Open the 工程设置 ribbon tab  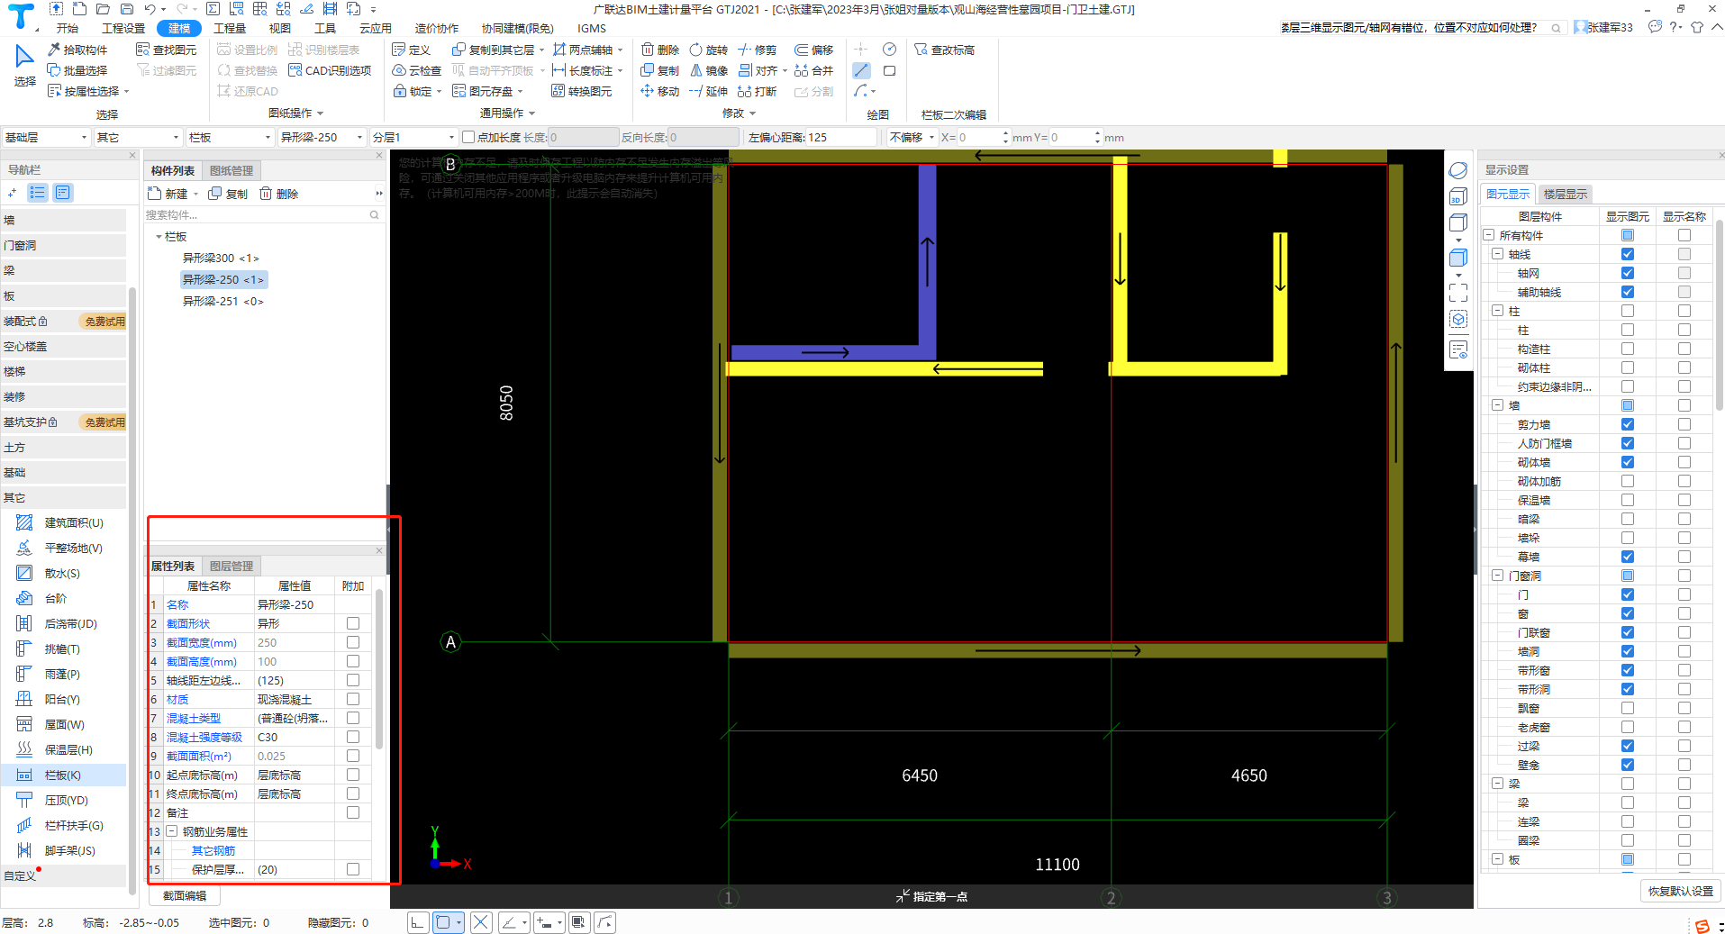(x=123, y=28)
